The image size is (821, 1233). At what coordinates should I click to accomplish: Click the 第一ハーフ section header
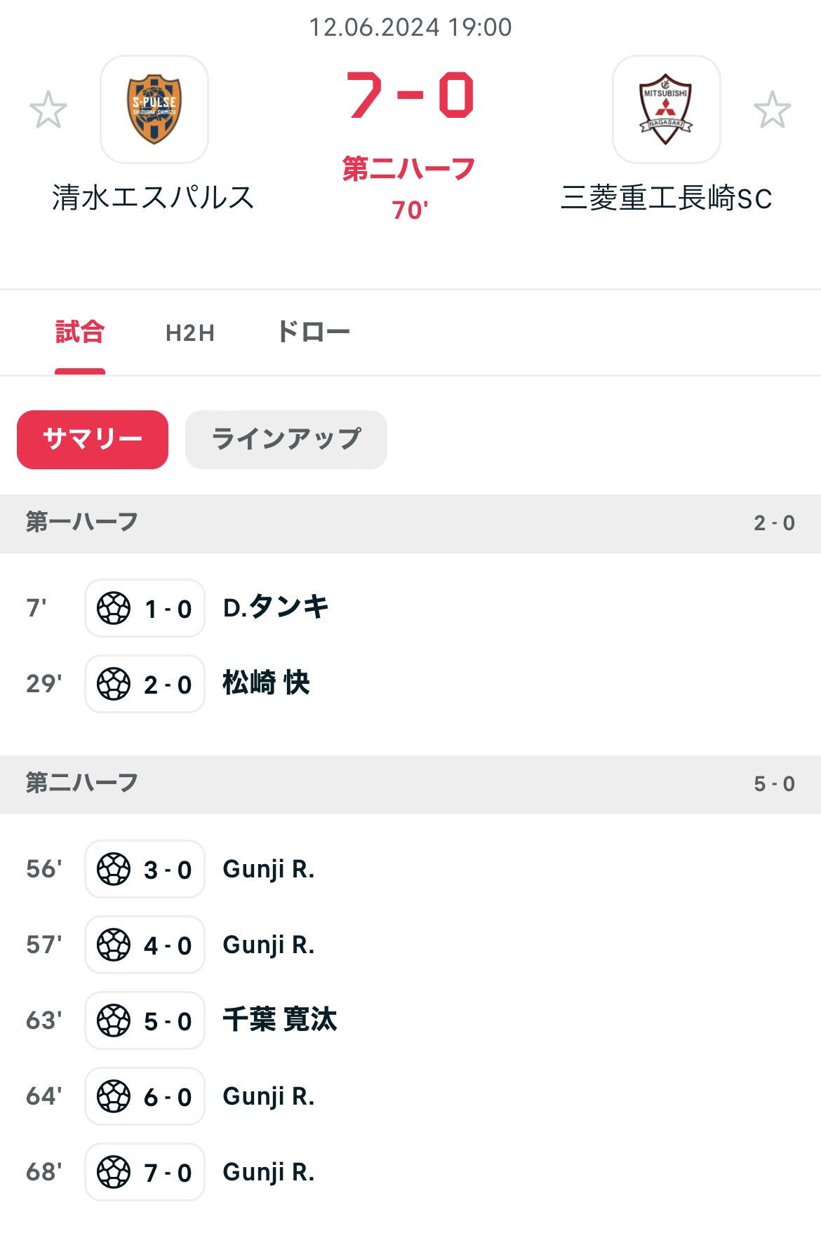point(410,523)
